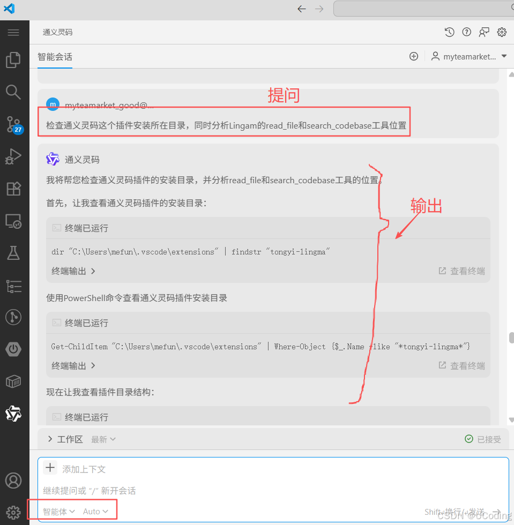This screenshot has width=514, height=525.
Task: Open the Explorer files view
Action: tap(13, 60)
